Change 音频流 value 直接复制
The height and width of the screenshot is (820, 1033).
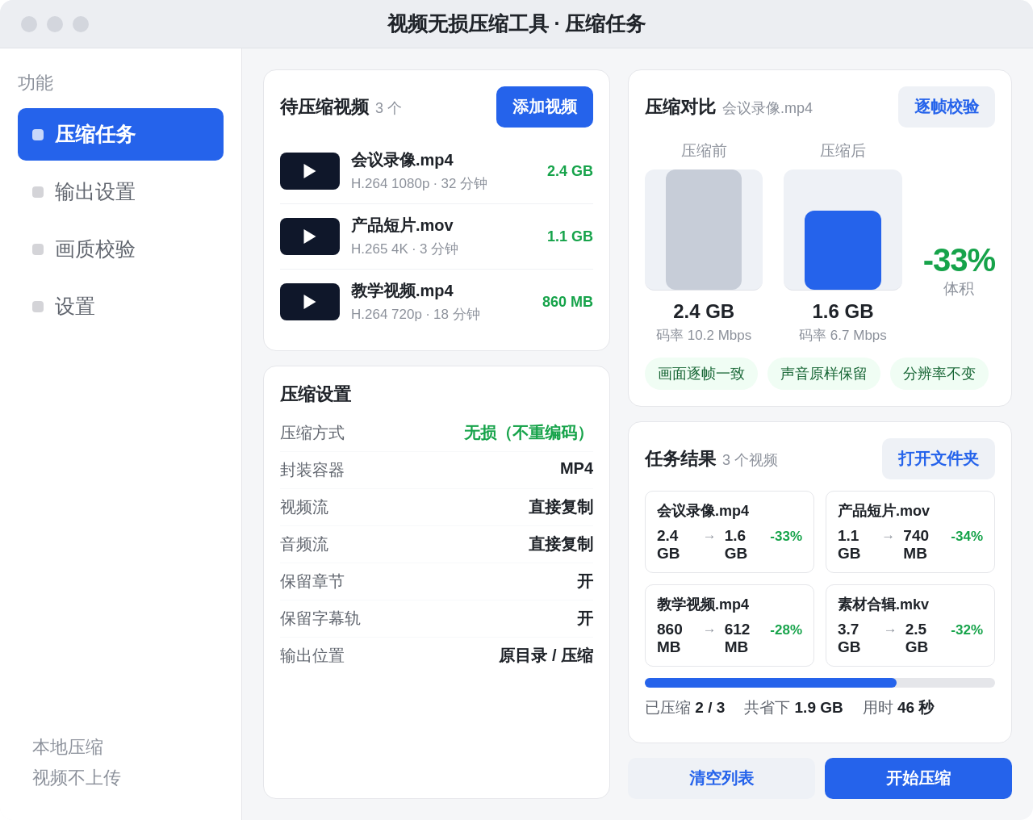[x=561, y=544]
